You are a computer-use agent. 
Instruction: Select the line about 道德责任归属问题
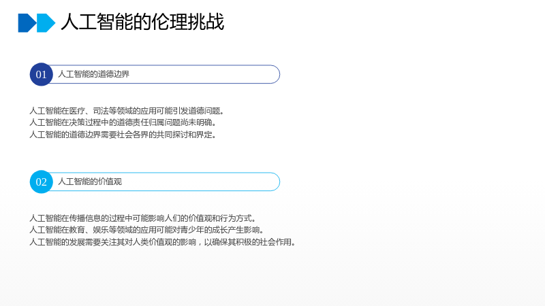click(x=123, y=122)
